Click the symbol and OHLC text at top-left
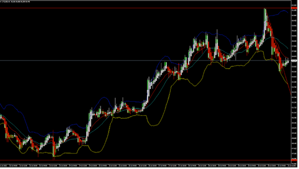This screenshot has height=169, width=299. pos(16,2)
